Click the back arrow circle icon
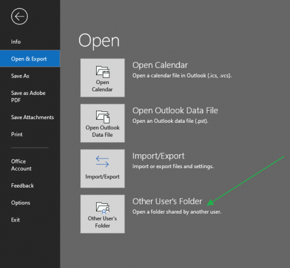This screenshot has width=290, height=268. (x=19, y=16)
